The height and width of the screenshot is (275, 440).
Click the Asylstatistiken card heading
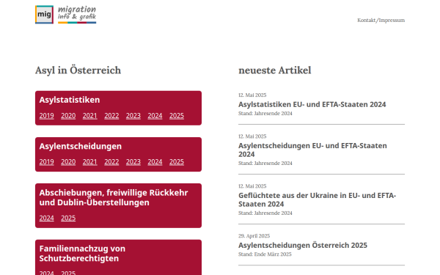click(70, 100)
